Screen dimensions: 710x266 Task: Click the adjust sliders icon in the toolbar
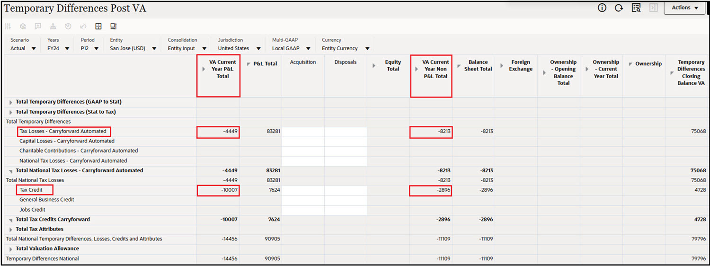(8, 27)
